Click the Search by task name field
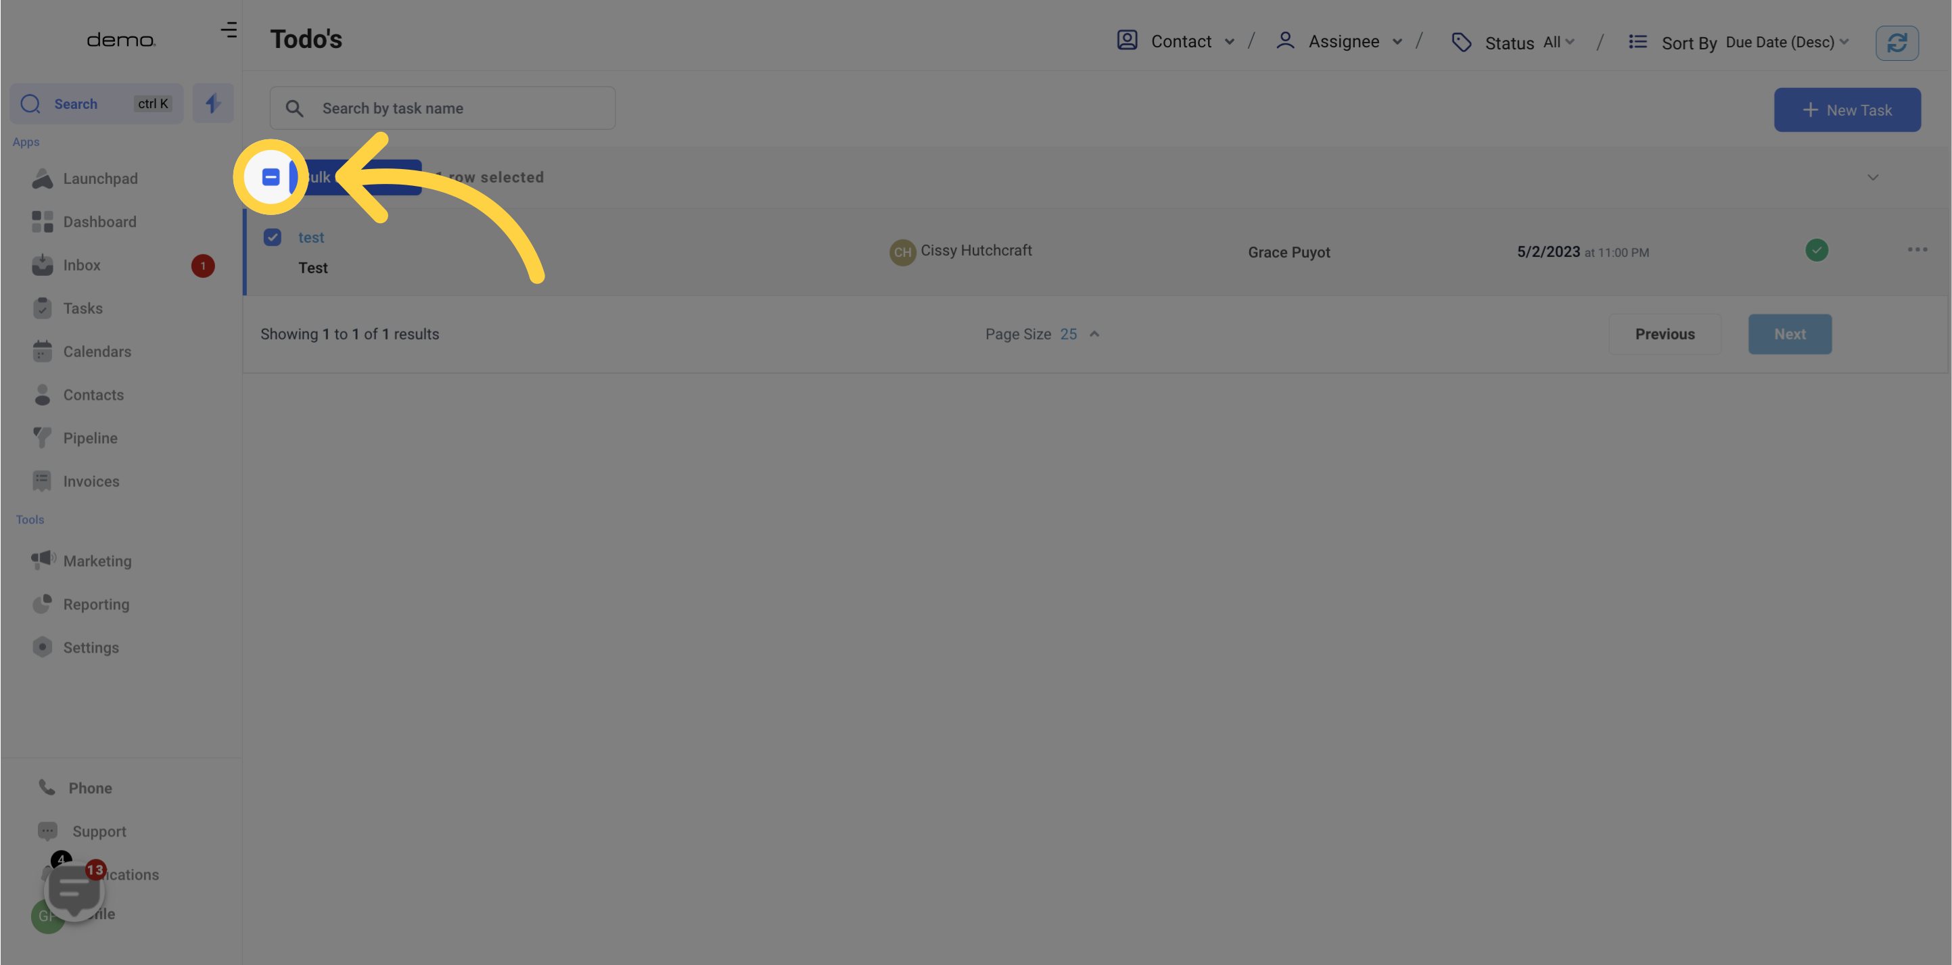Image resolution: width=1952 pixels, height=965 pixels. (x=442, y=107)
